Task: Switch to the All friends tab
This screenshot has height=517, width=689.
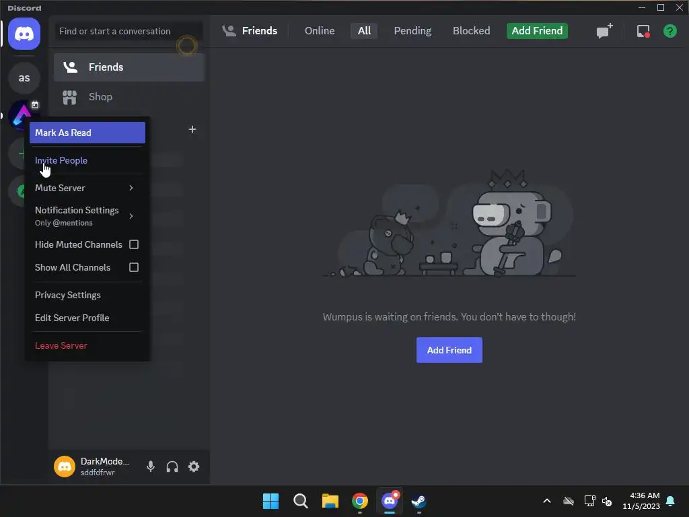Action: (364, 31)
